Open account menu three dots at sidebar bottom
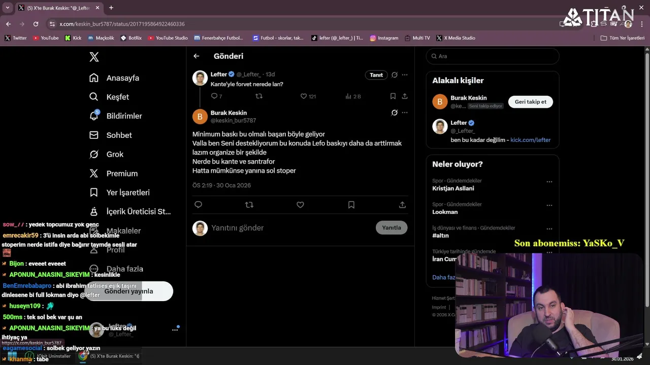The image size is (650, 365). [175, 330]
